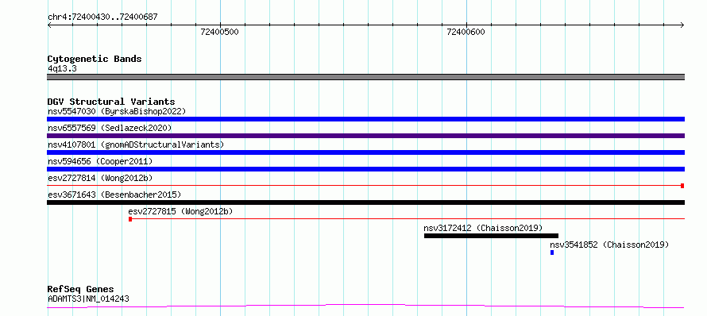Click the esv2727814 (Wong2012b) label

[x=100, y=178]
